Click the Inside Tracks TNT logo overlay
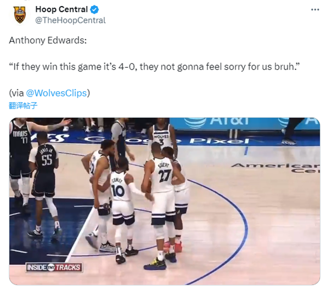 (x=54, y=268)
